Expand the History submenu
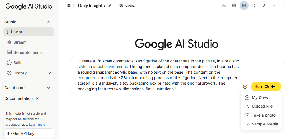Image resolution: width=289 pixels, height=139 pixels. [x=50, y=73]
